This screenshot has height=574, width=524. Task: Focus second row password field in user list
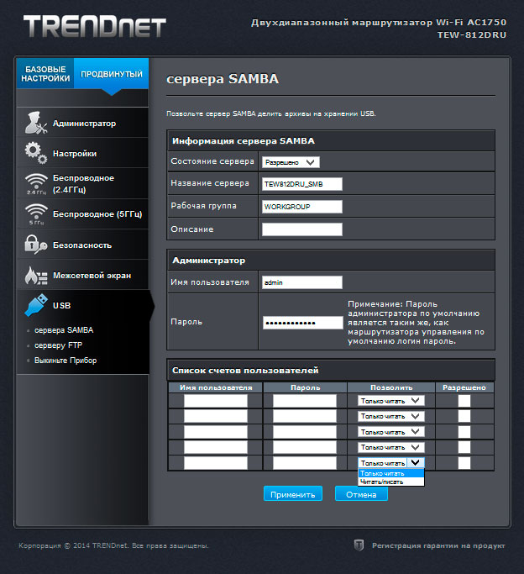(x=304, y=416)
